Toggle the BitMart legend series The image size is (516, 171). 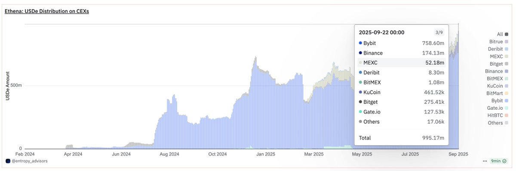click(498, 93)
